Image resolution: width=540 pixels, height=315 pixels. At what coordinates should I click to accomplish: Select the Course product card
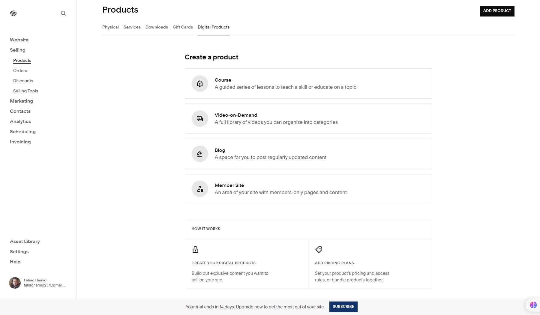[x=308, y=83]
